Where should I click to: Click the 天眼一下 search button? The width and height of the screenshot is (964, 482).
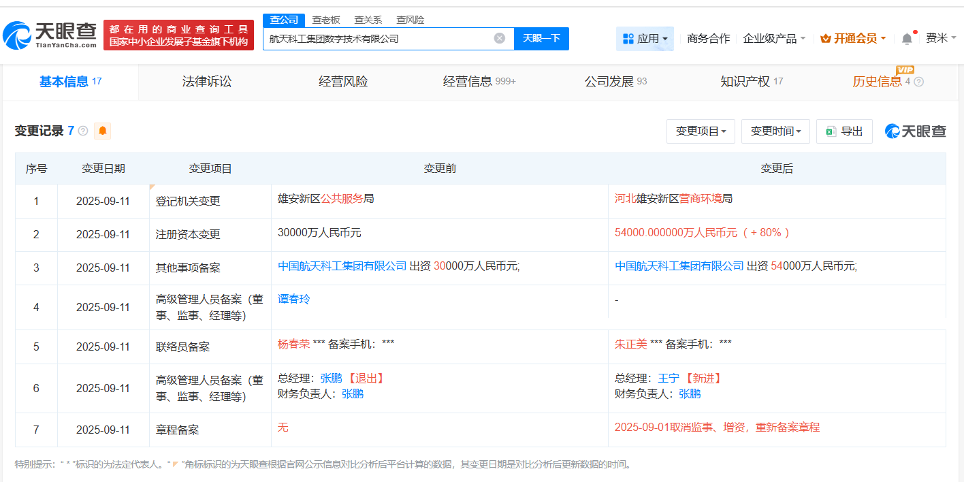pyautogui.click(x=543, y=38)
